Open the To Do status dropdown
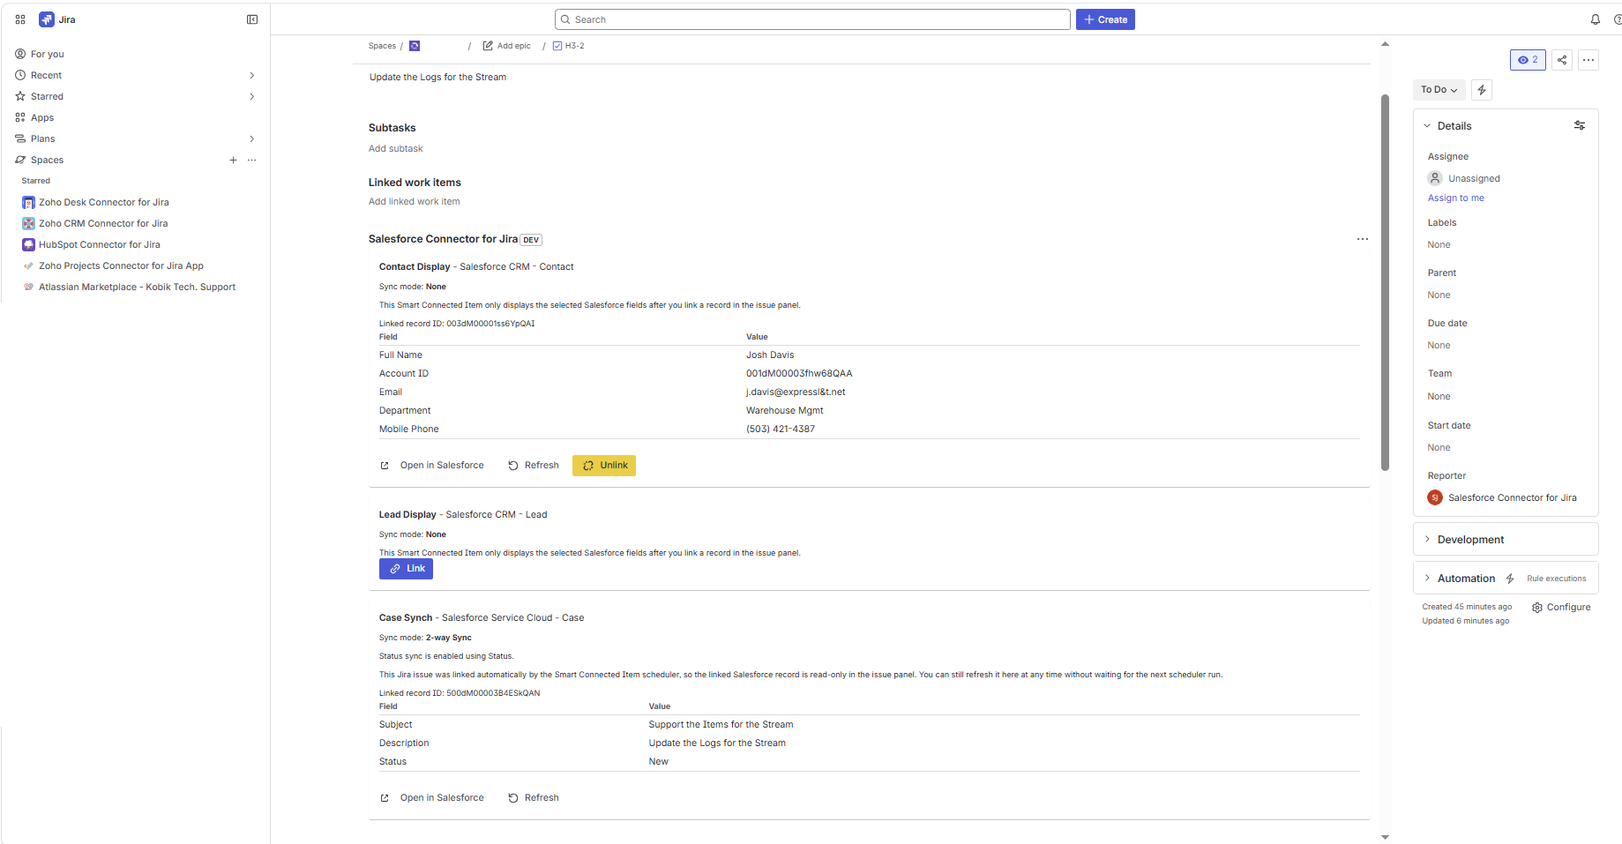Screen dimensions: 1622x844 [1439, 90]
